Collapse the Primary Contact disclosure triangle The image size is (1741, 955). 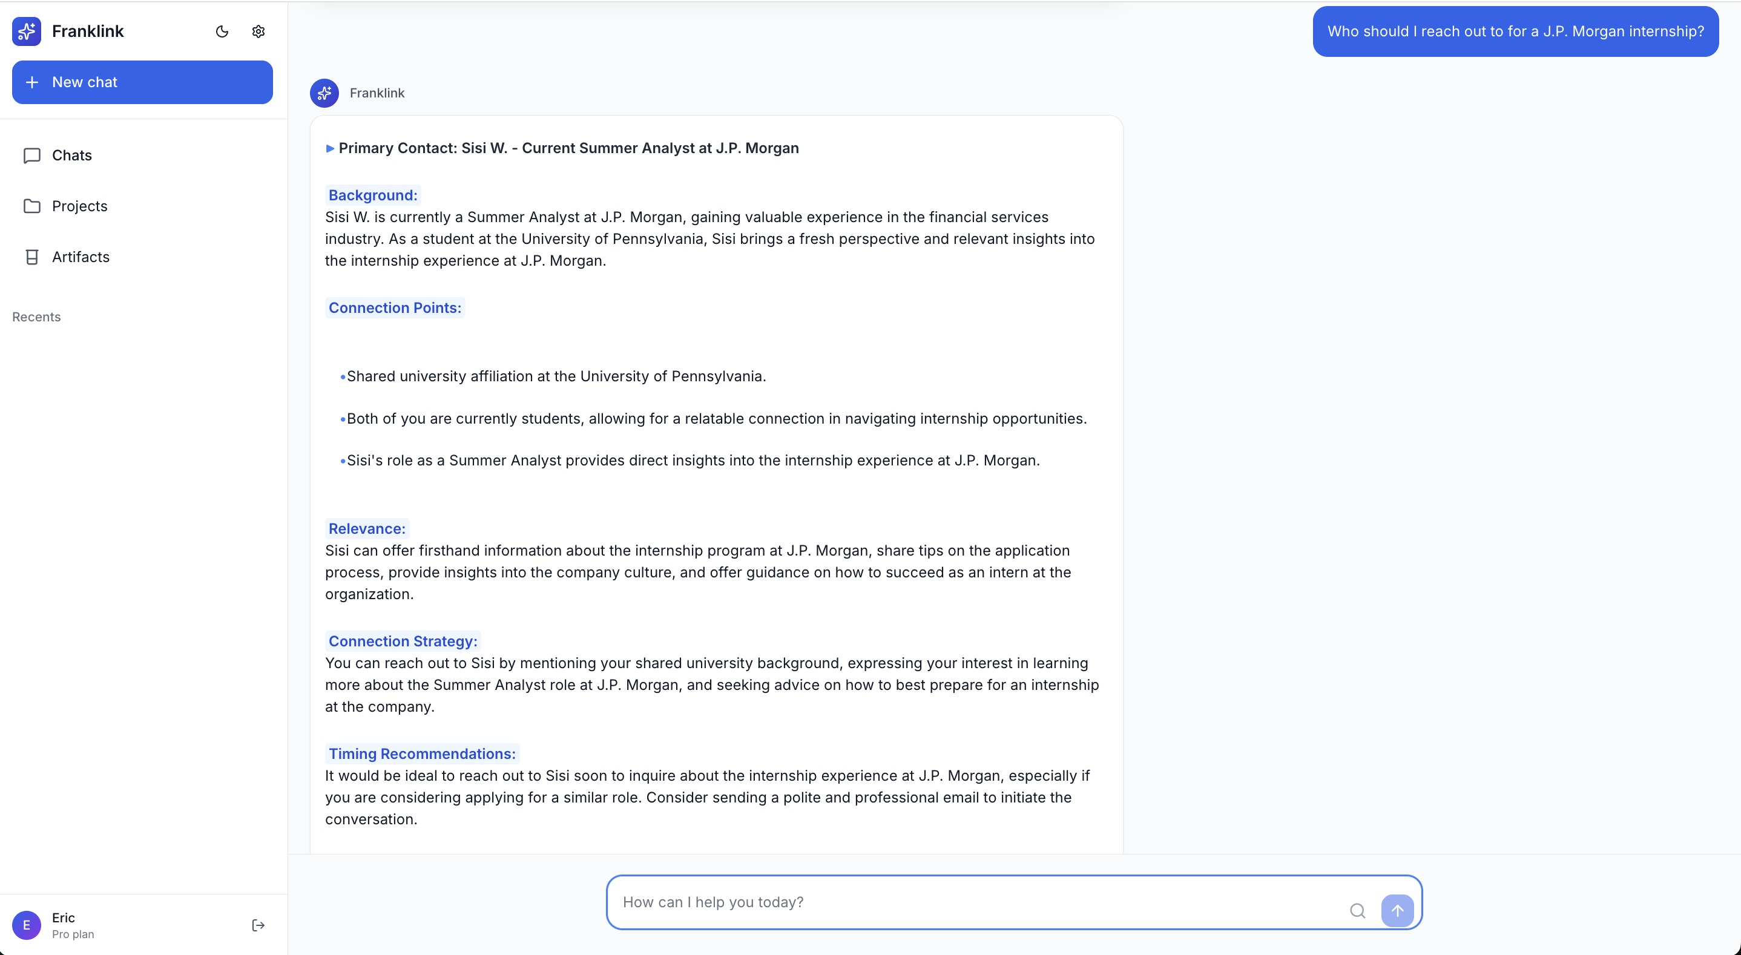[x=330, y=149]
